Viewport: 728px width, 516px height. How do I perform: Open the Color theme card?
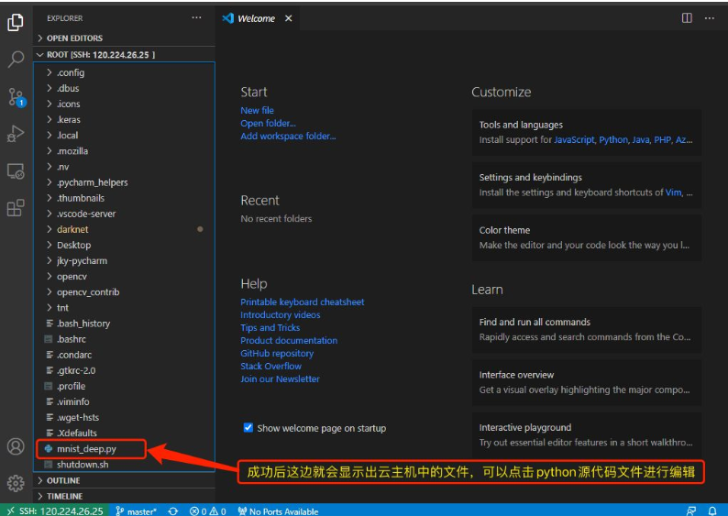click(x=587, y=237)
